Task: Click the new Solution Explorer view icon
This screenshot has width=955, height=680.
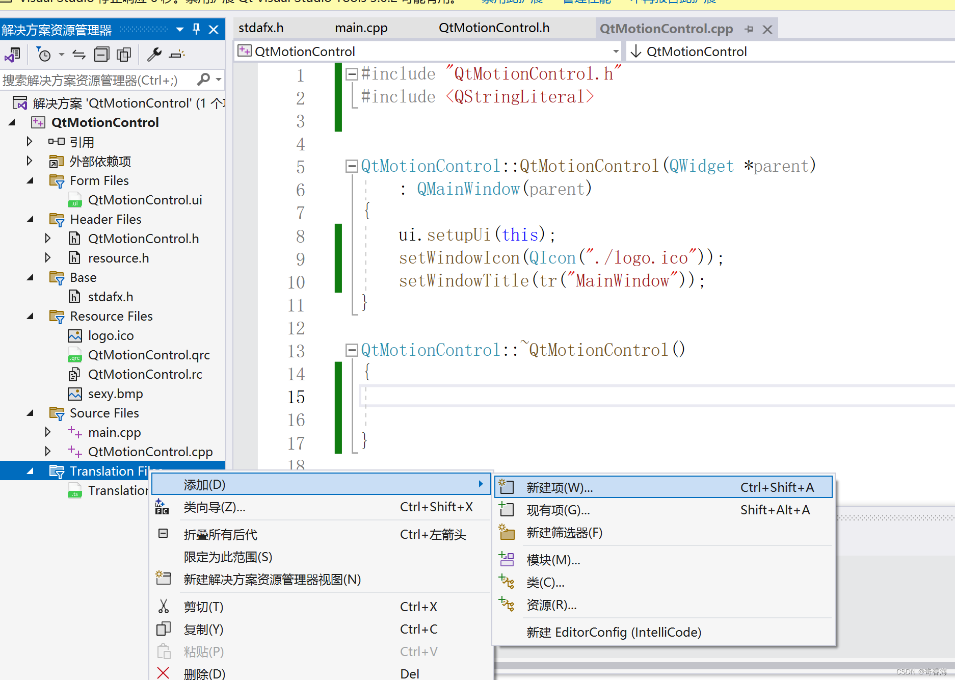Action: (x=163, y=578)
